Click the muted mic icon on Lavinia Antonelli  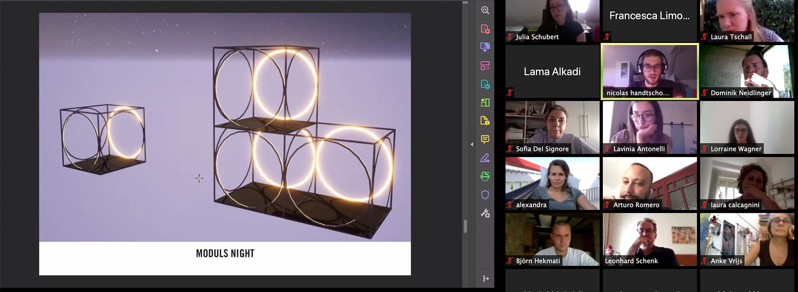607,149
